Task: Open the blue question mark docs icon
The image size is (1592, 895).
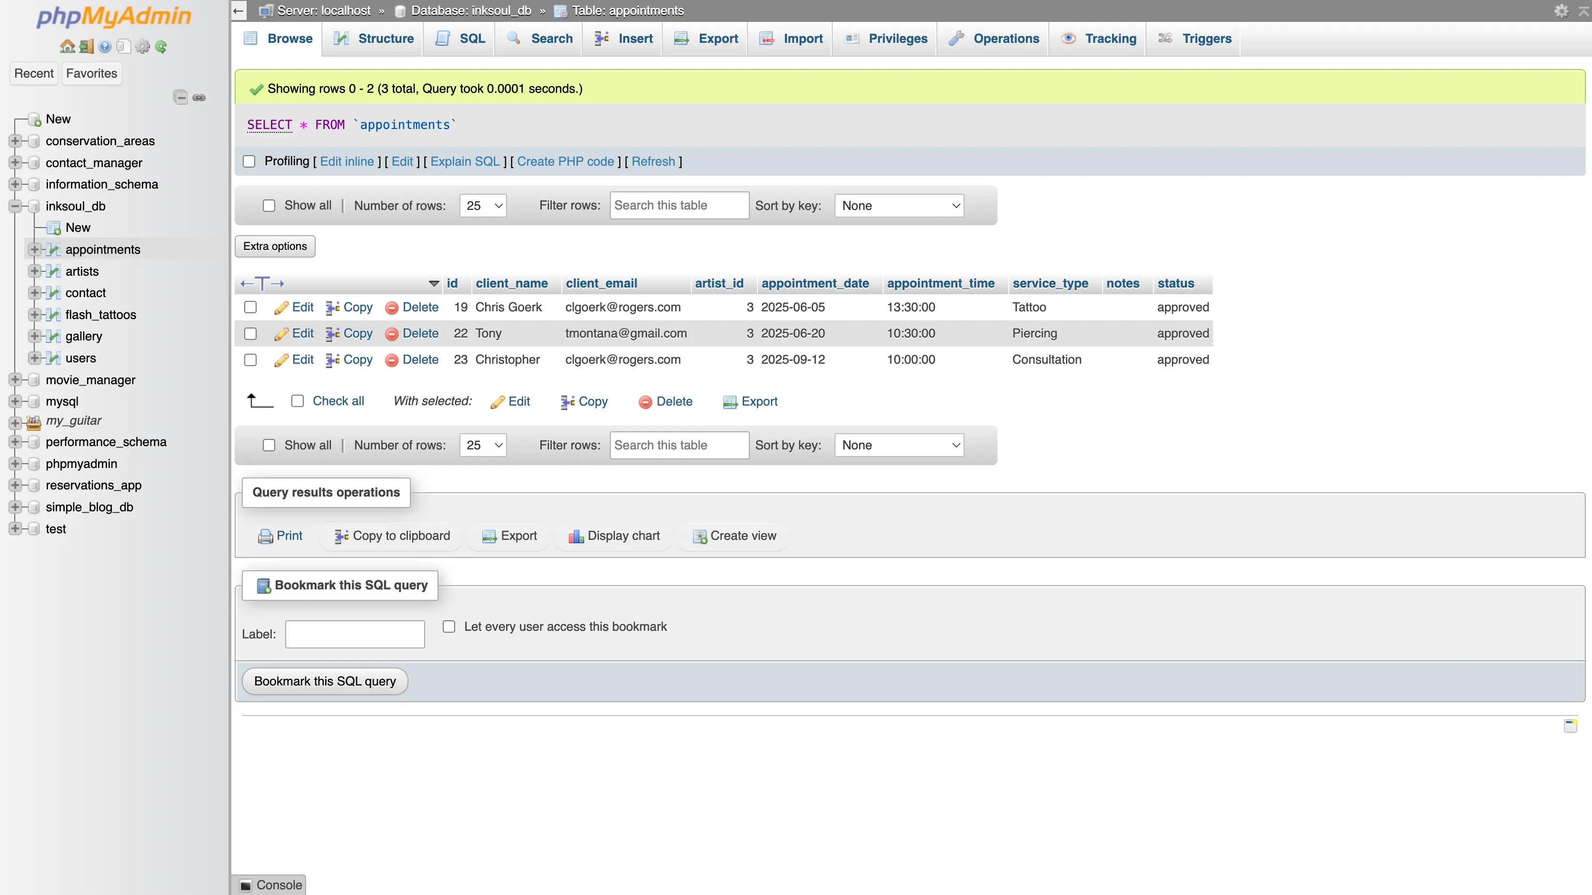Action: click(x=105, y=46)
